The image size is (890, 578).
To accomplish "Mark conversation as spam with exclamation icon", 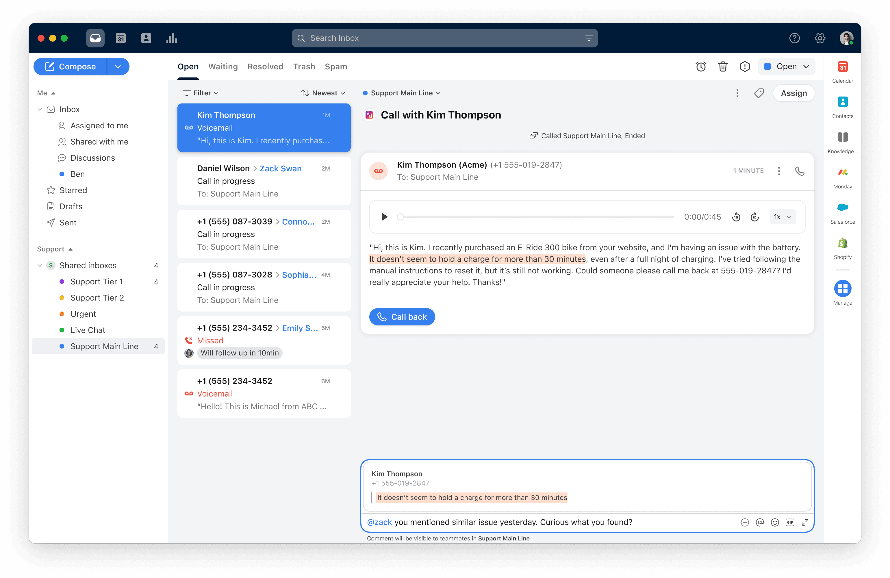I will tap(745, 66).
